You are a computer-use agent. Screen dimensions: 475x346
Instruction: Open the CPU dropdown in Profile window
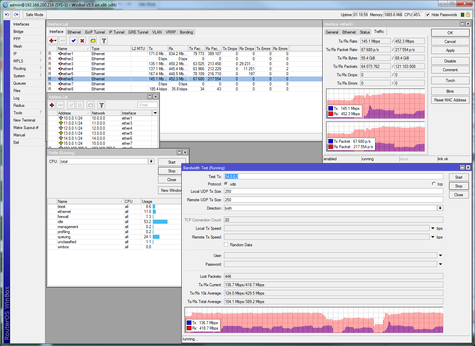point(151,161)
